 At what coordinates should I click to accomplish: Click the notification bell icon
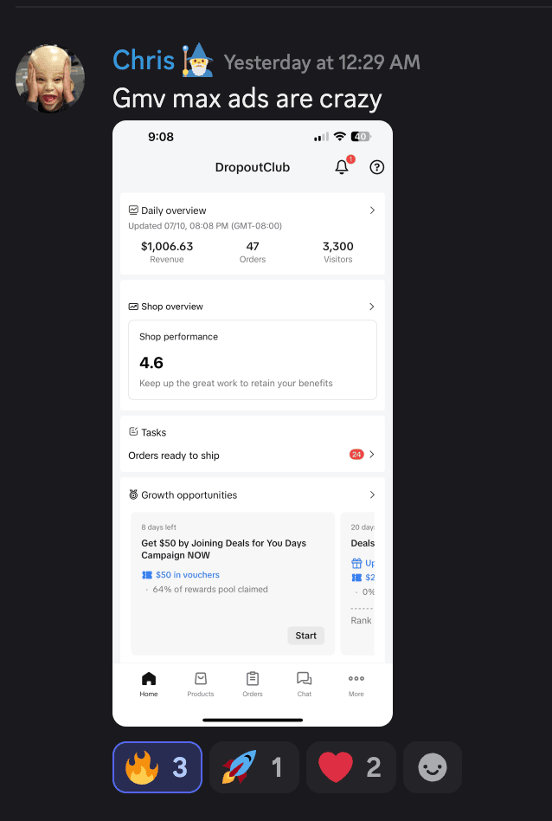pos(342,167)
